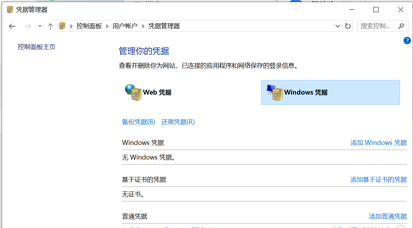Click the title bar 凭据管理器 safe icon
This screenshot has width=413, height=228.
tap(10, 10)
